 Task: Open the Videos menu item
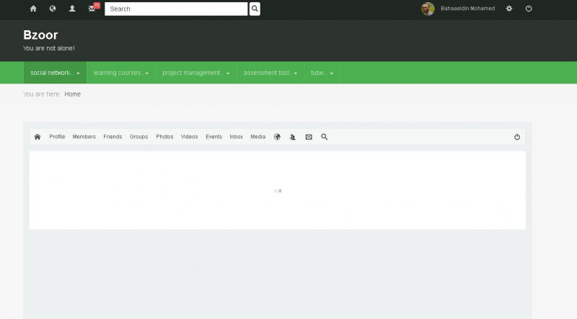click(x=189, y=137)
